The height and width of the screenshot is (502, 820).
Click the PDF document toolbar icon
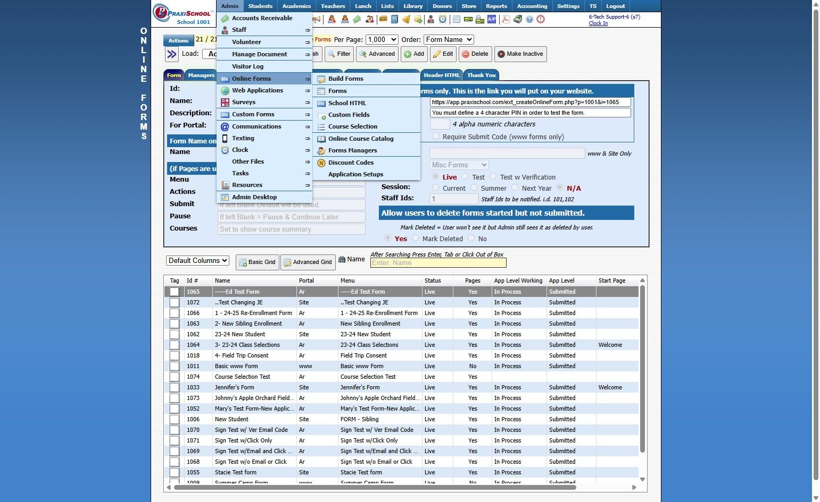(x=505, y=19)
